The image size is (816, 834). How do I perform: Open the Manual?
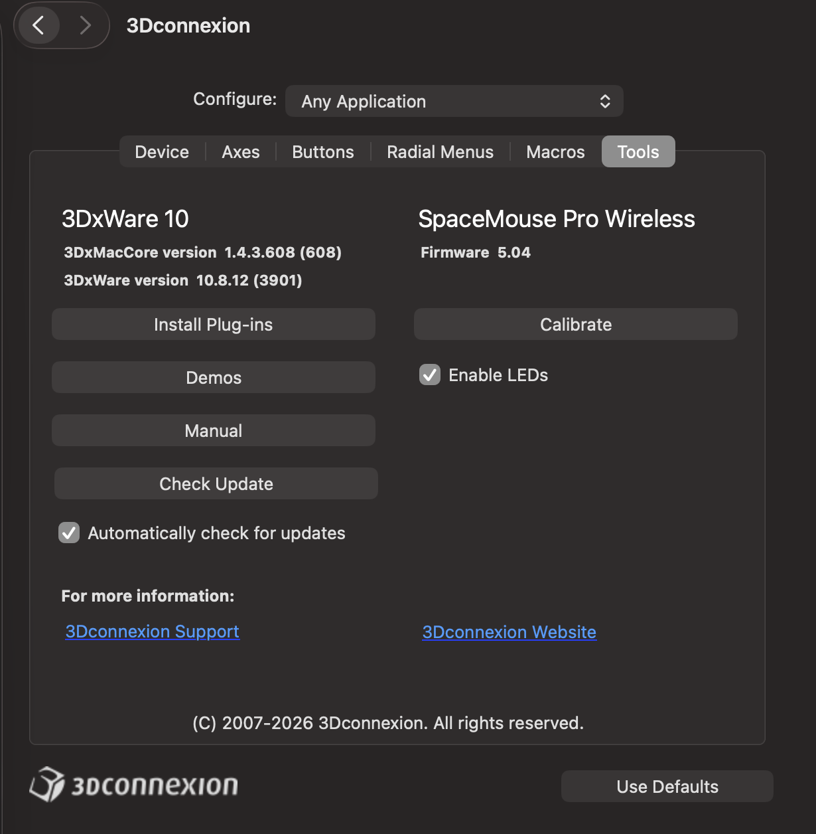point(214,430)
